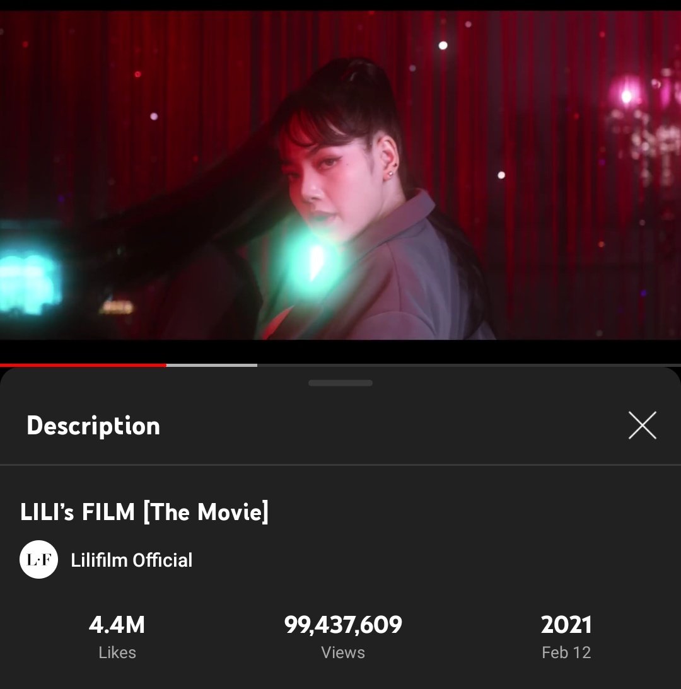This screenshot has width=681, height=689.
Task: Tap the end of the red progress segment
Action: click(x=165, y=365)
